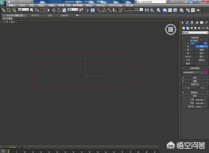This screenshot has width=209, height=153.
Task: Switch to the 自由形式 ribbon tab
Action: pos(36,15)
